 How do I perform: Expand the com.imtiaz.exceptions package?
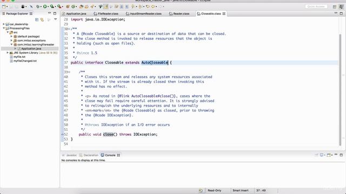click(12, 40)
